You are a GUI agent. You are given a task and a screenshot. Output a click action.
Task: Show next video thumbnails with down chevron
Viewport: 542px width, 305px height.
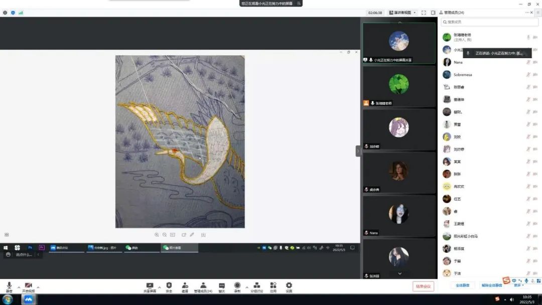click(x=400, y=273)
